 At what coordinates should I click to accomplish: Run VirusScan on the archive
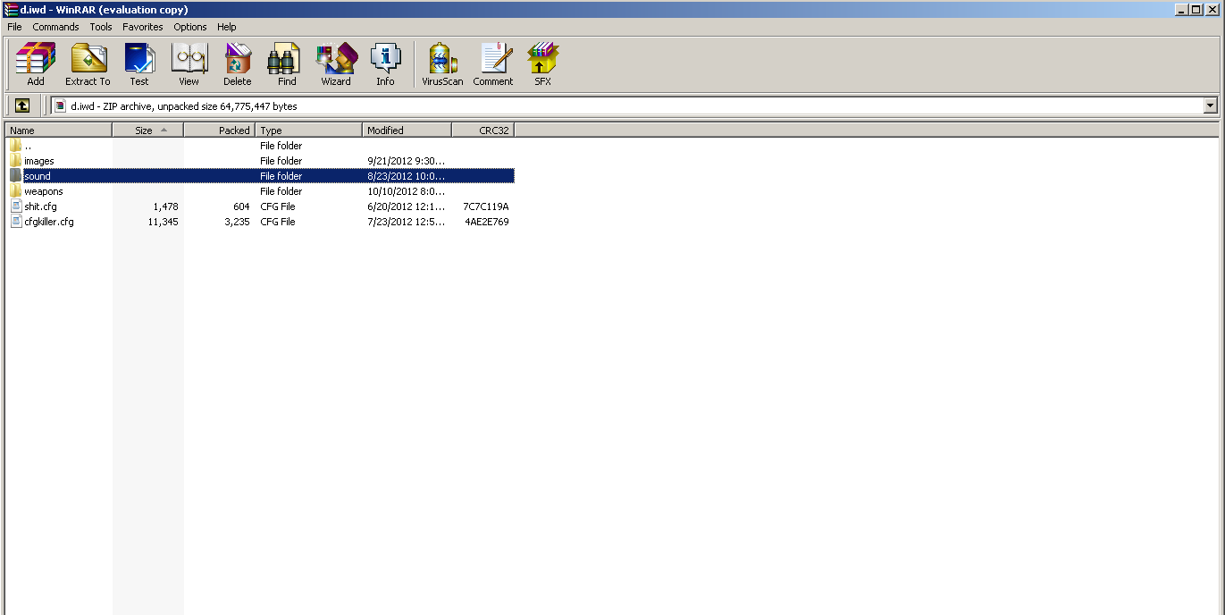click(442, 64)
